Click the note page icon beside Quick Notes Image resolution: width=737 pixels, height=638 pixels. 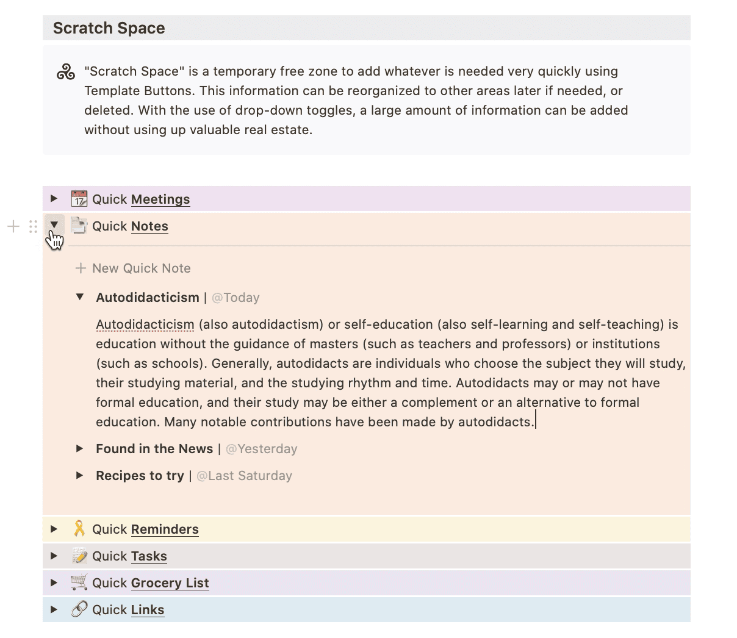click(x=79, y=226)
